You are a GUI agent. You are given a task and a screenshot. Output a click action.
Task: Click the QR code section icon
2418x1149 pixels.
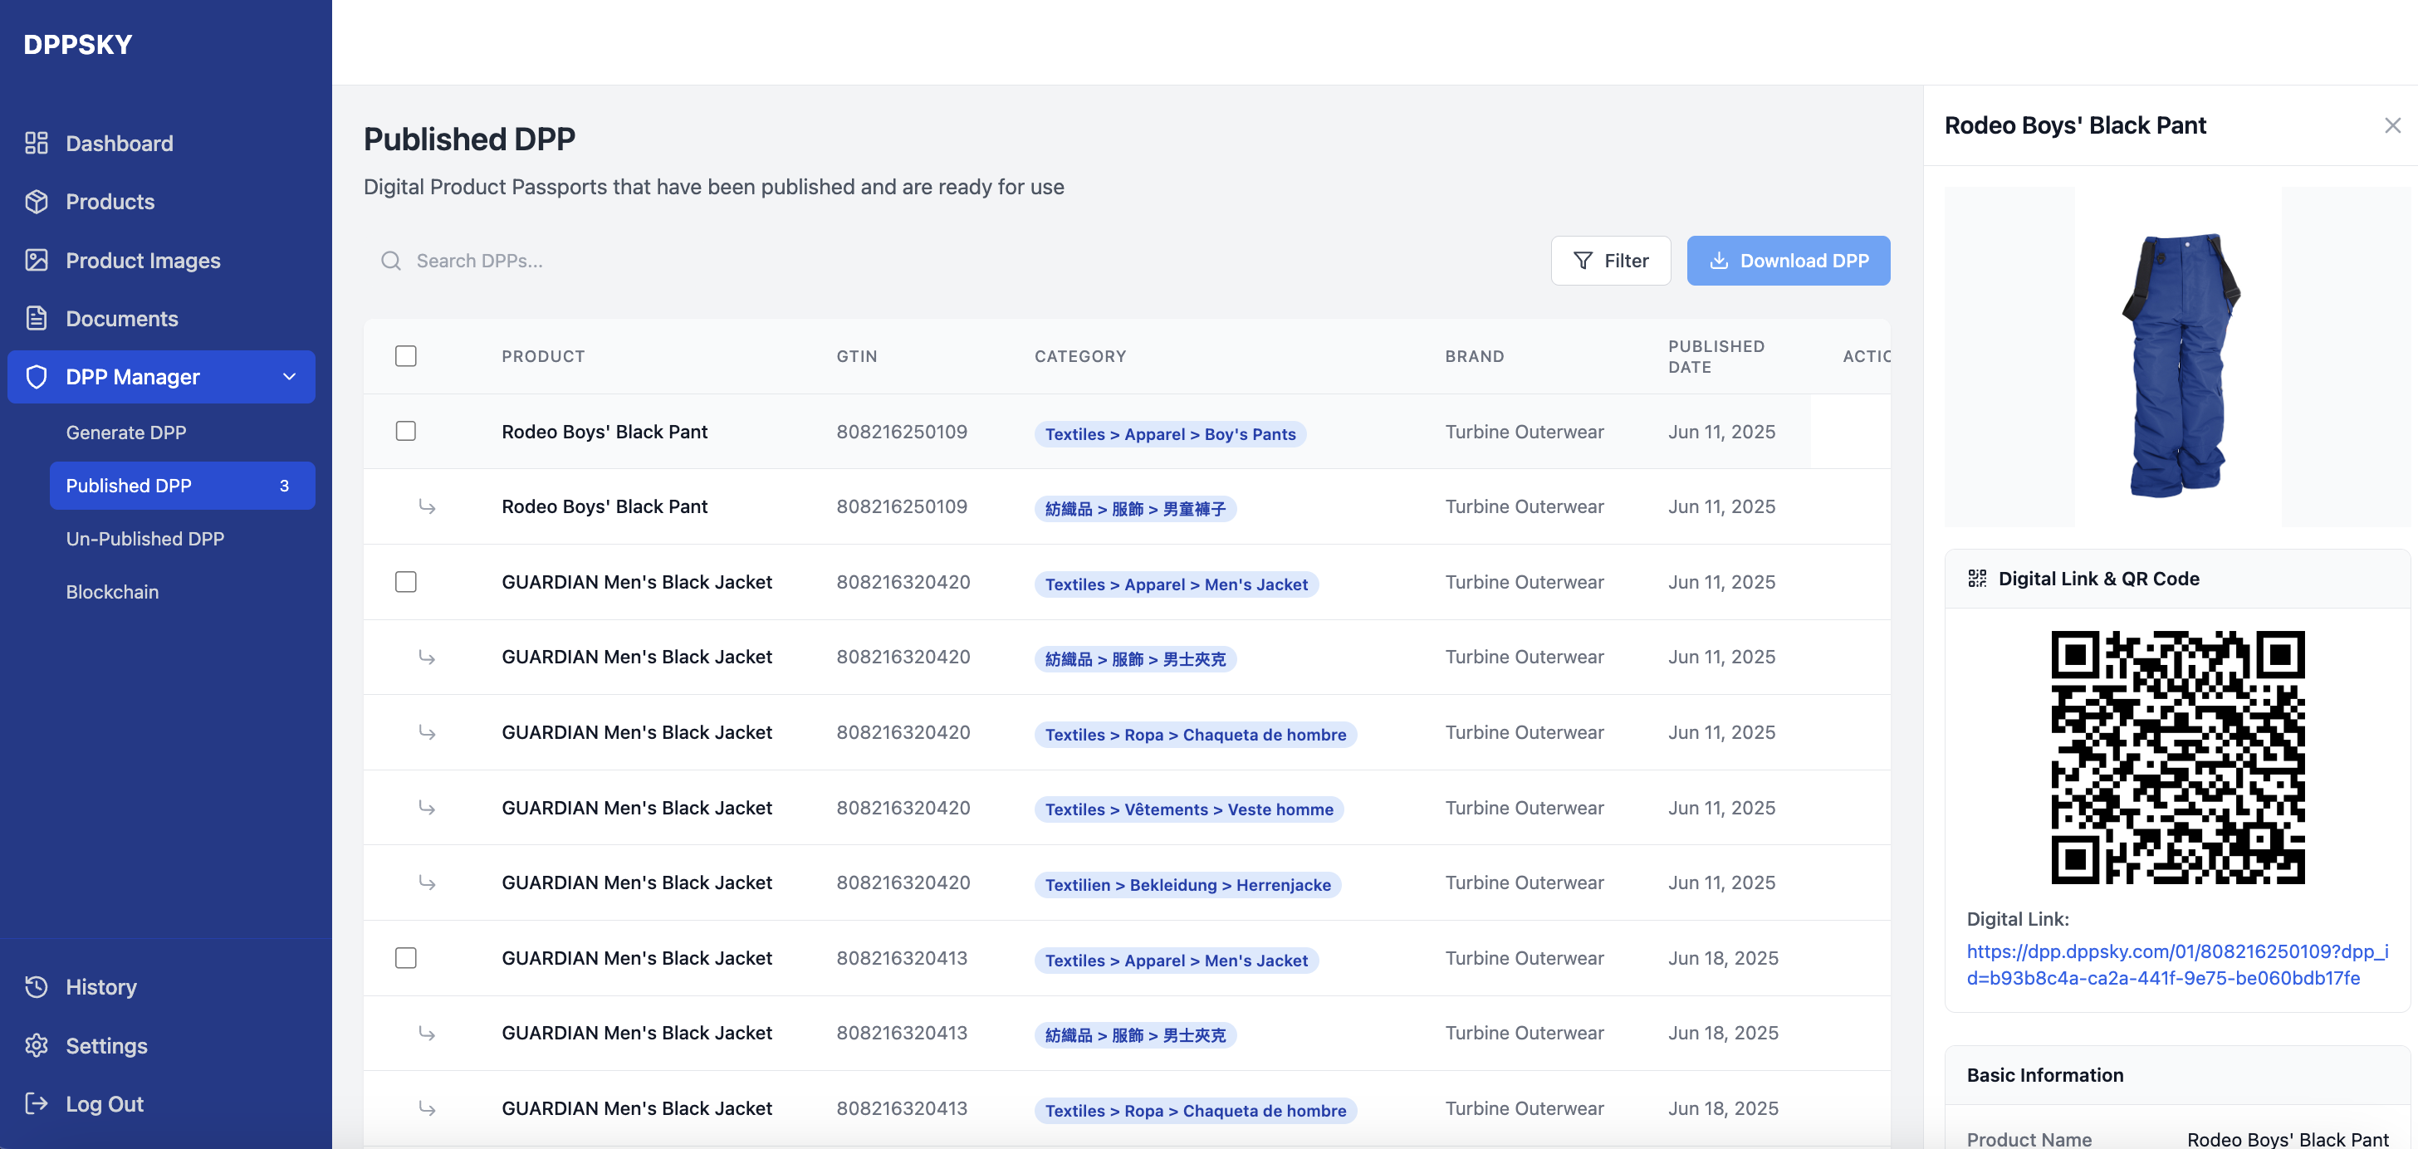pyautogui.click(x=1977, y=579)
